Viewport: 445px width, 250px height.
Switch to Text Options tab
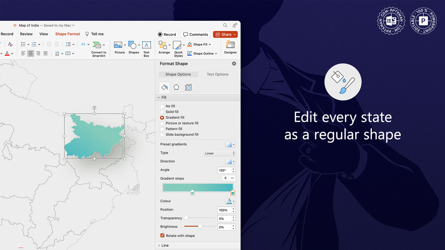click(217, 74)
